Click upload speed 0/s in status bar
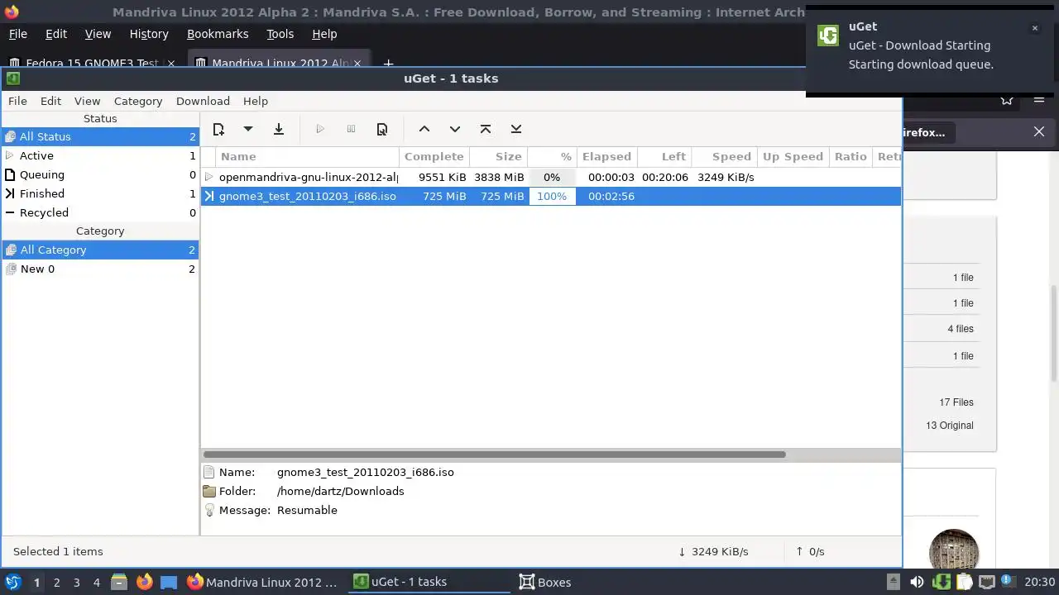 810,551
